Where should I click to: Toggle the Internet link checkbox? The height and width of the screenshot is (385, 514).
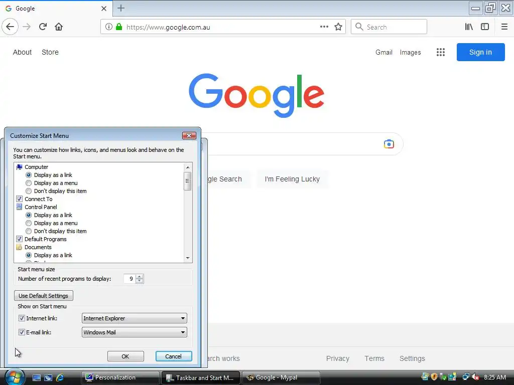[22, 318]
